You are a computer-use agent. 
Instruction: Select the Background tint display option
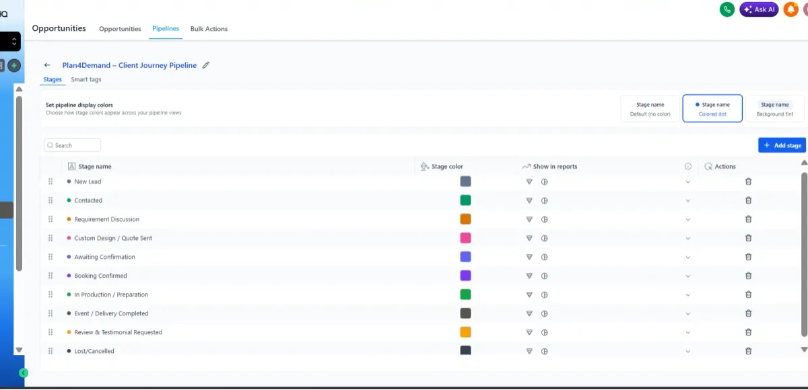[775, 108]
